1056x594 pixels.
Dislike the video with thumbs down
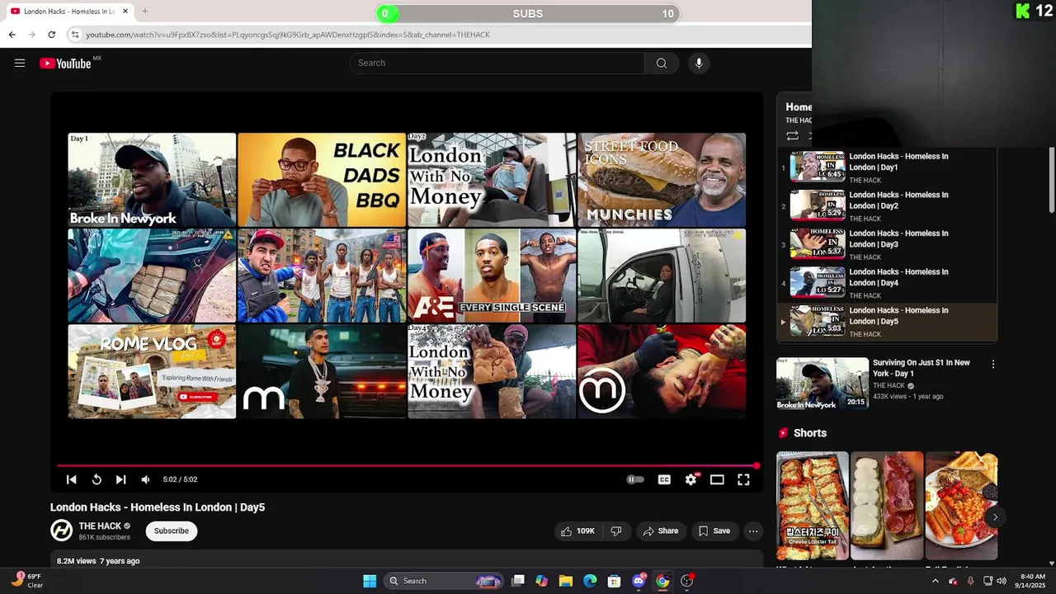coord(616,531)
